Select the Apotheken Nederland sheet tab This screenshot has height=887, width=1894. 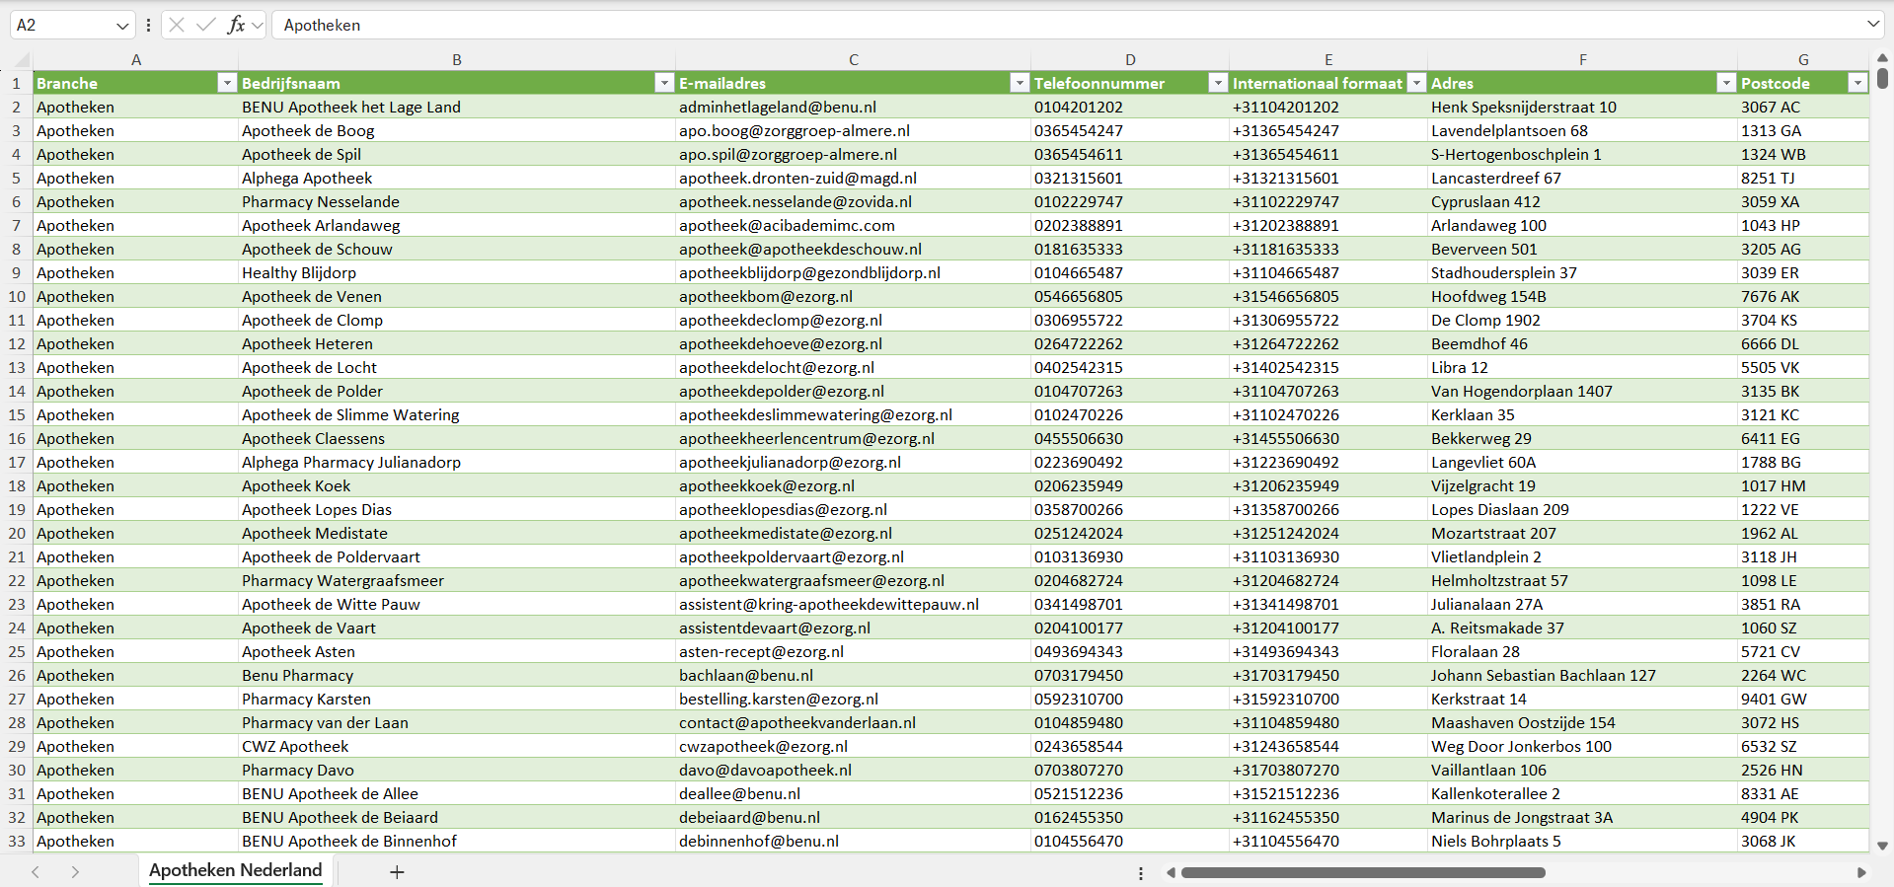[x=235, y=870]
